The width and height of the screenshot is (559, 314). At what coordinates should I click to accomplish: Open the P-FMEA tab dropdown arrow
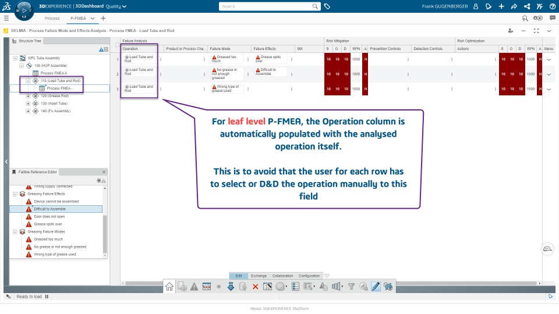[x=93, y=18]
